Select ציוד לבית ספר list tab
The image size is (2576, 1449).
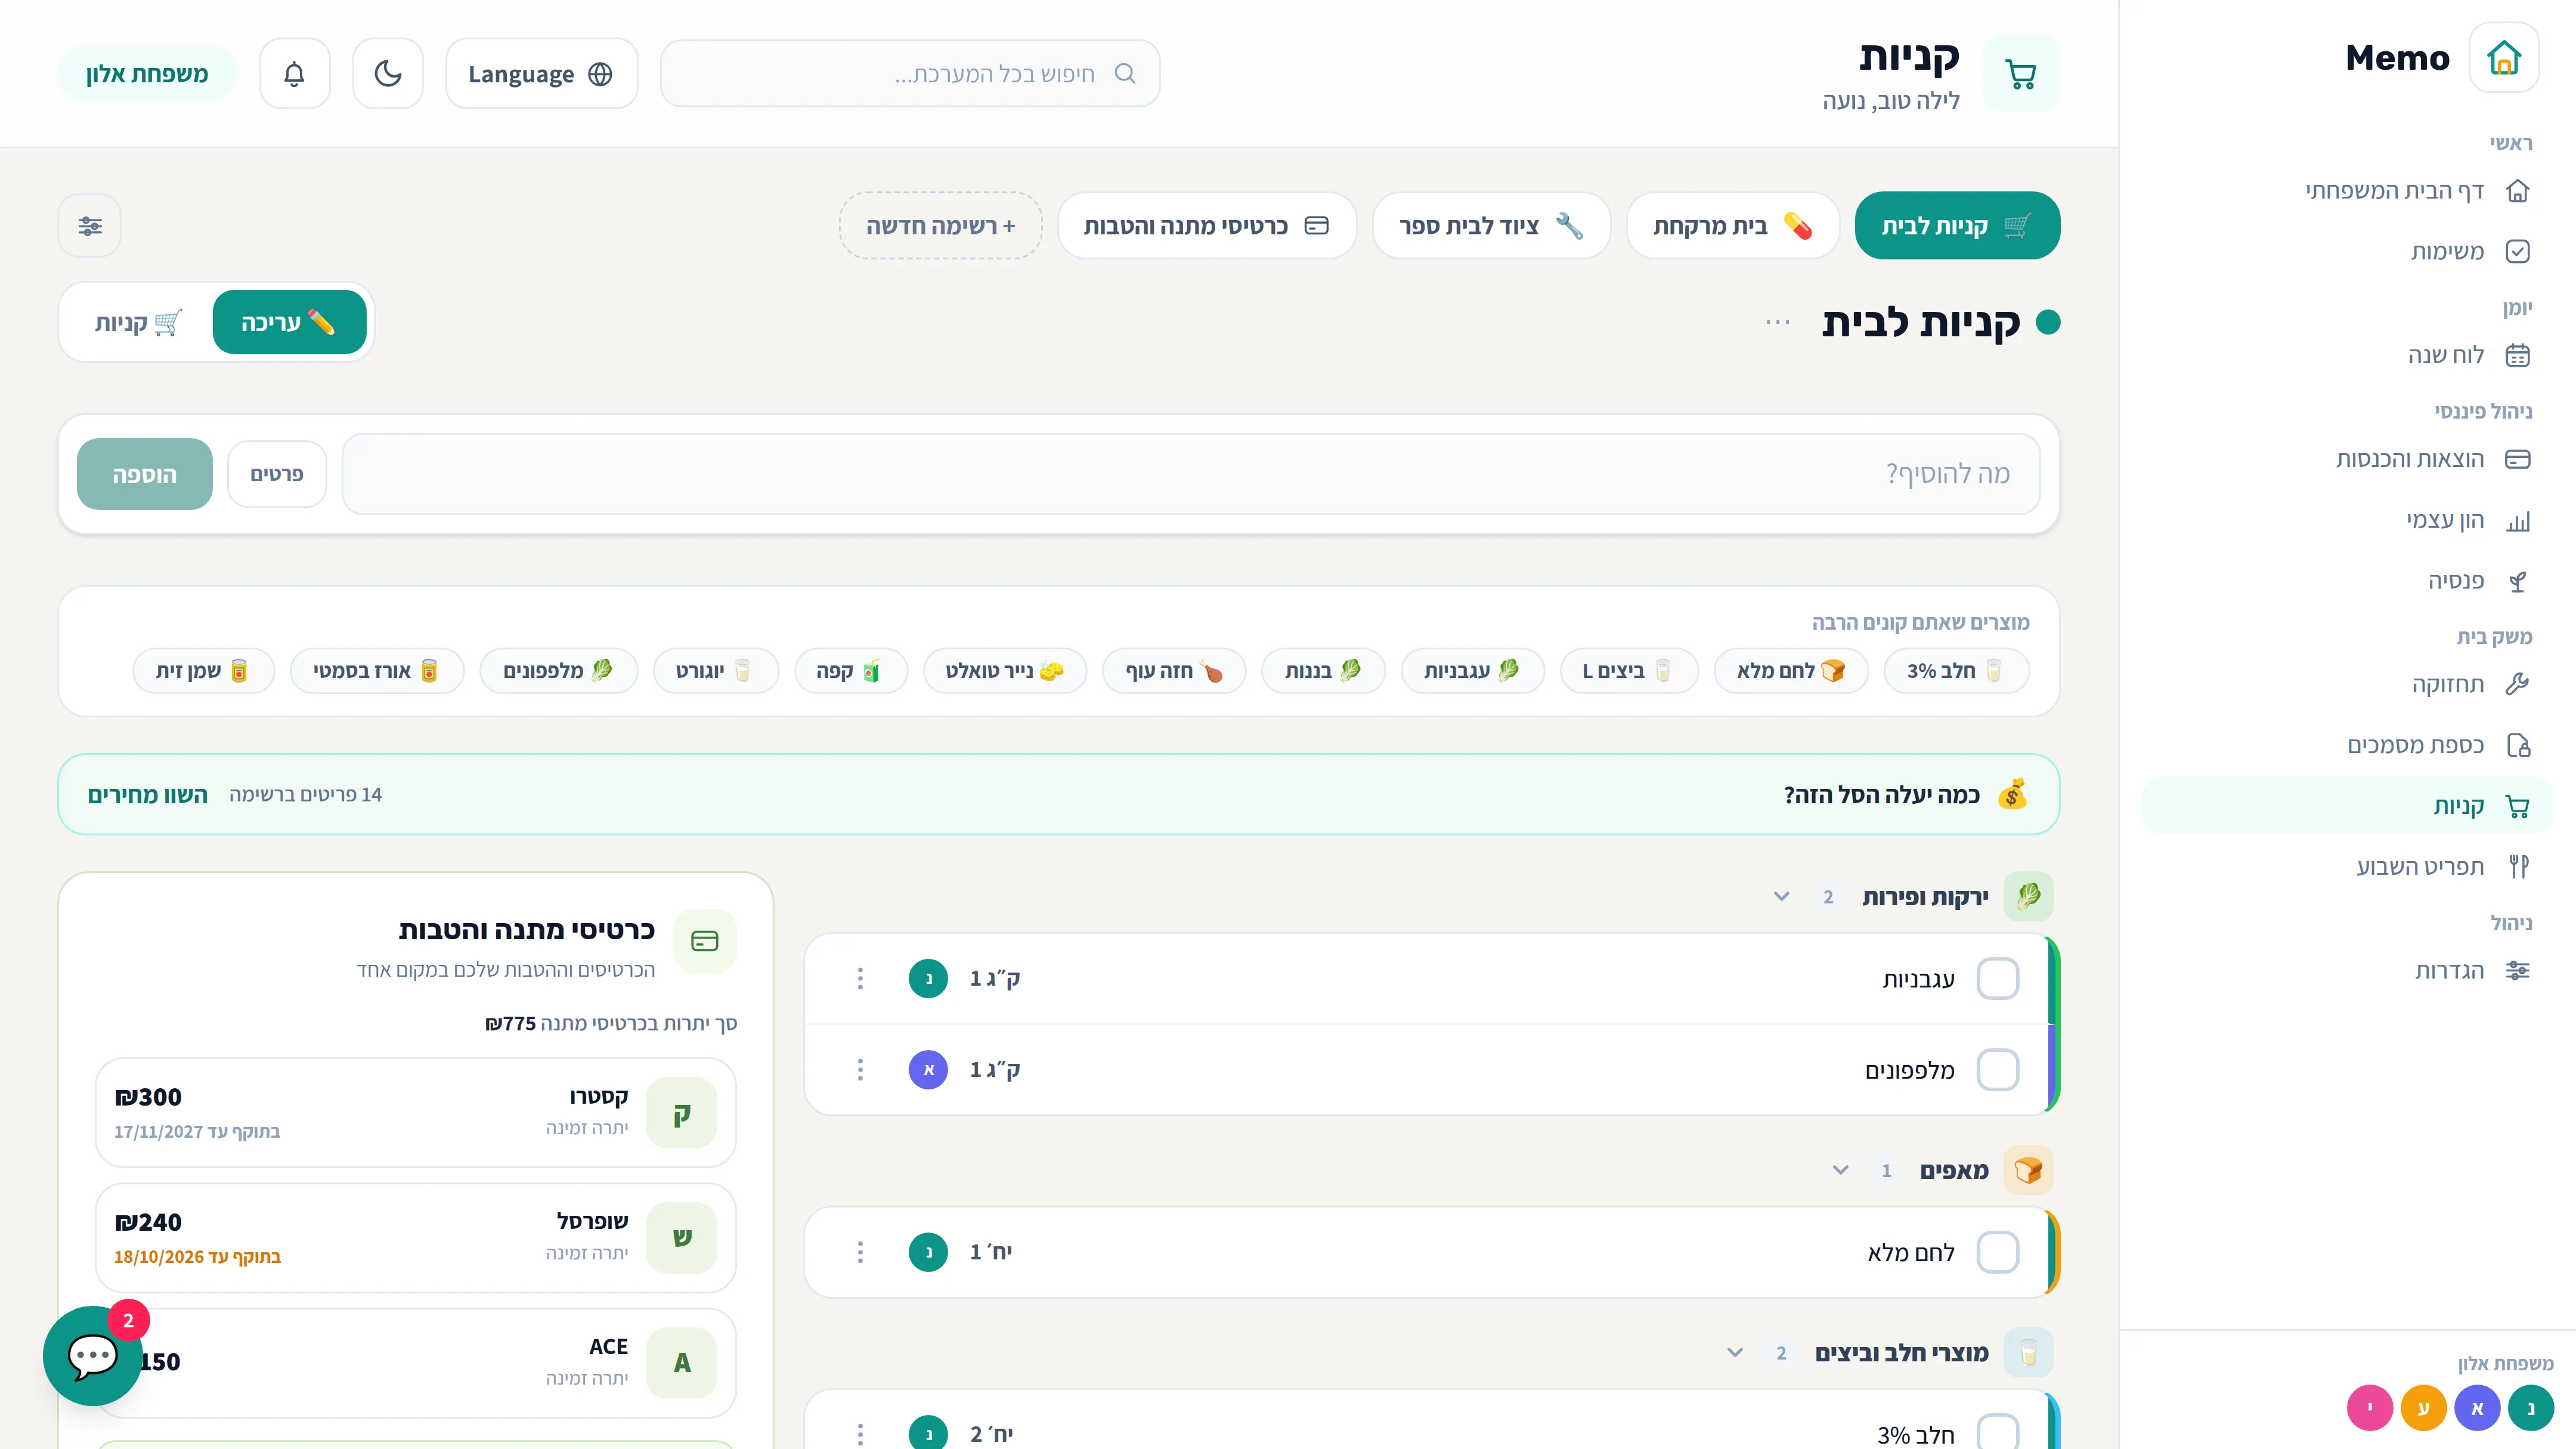tap(1491, 226)
